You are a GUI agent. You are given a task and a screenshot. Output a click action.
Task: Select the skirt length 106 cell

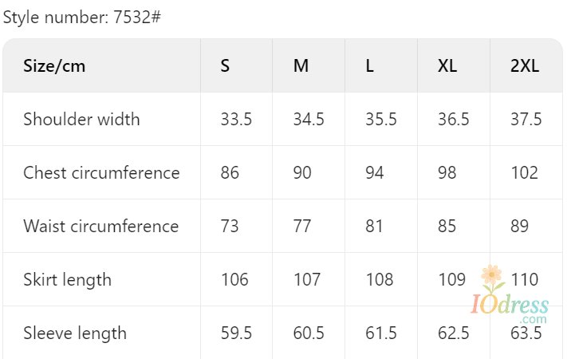point(234,280)
